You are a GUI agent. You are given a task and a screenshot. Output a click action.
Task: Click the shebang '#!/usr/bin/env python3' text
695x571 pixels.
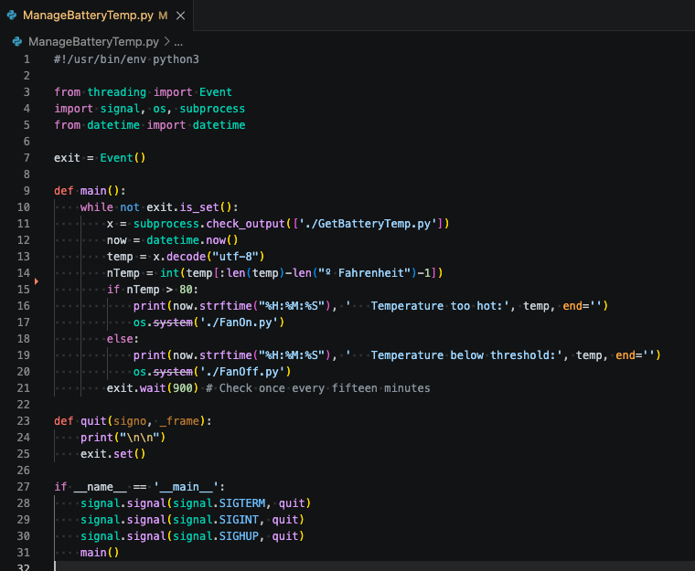click(126, 59)
